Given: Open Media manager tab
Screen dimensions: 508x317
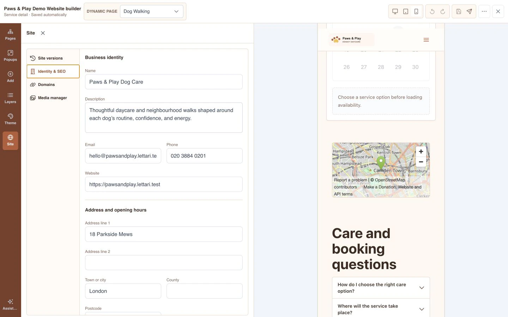Looking at the screenshot, I should [x=53, y=98].
